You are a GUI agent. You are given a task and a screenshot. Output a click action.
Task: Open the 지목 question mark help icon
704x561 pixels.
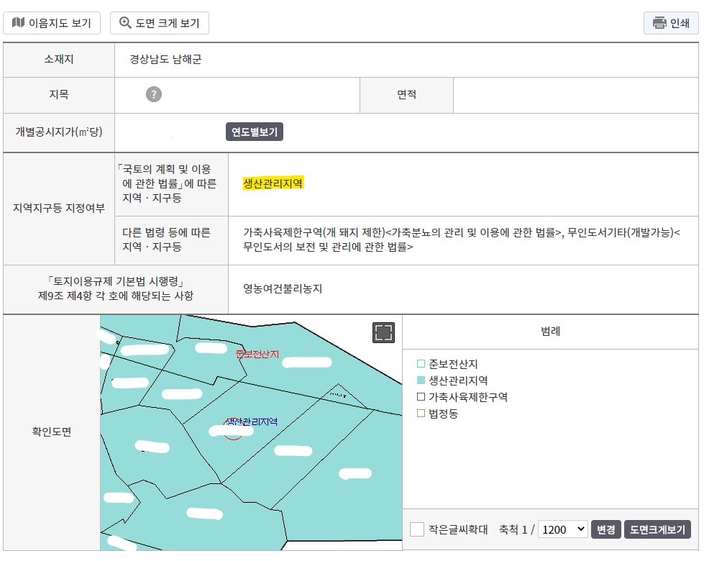tap(154, 94)
